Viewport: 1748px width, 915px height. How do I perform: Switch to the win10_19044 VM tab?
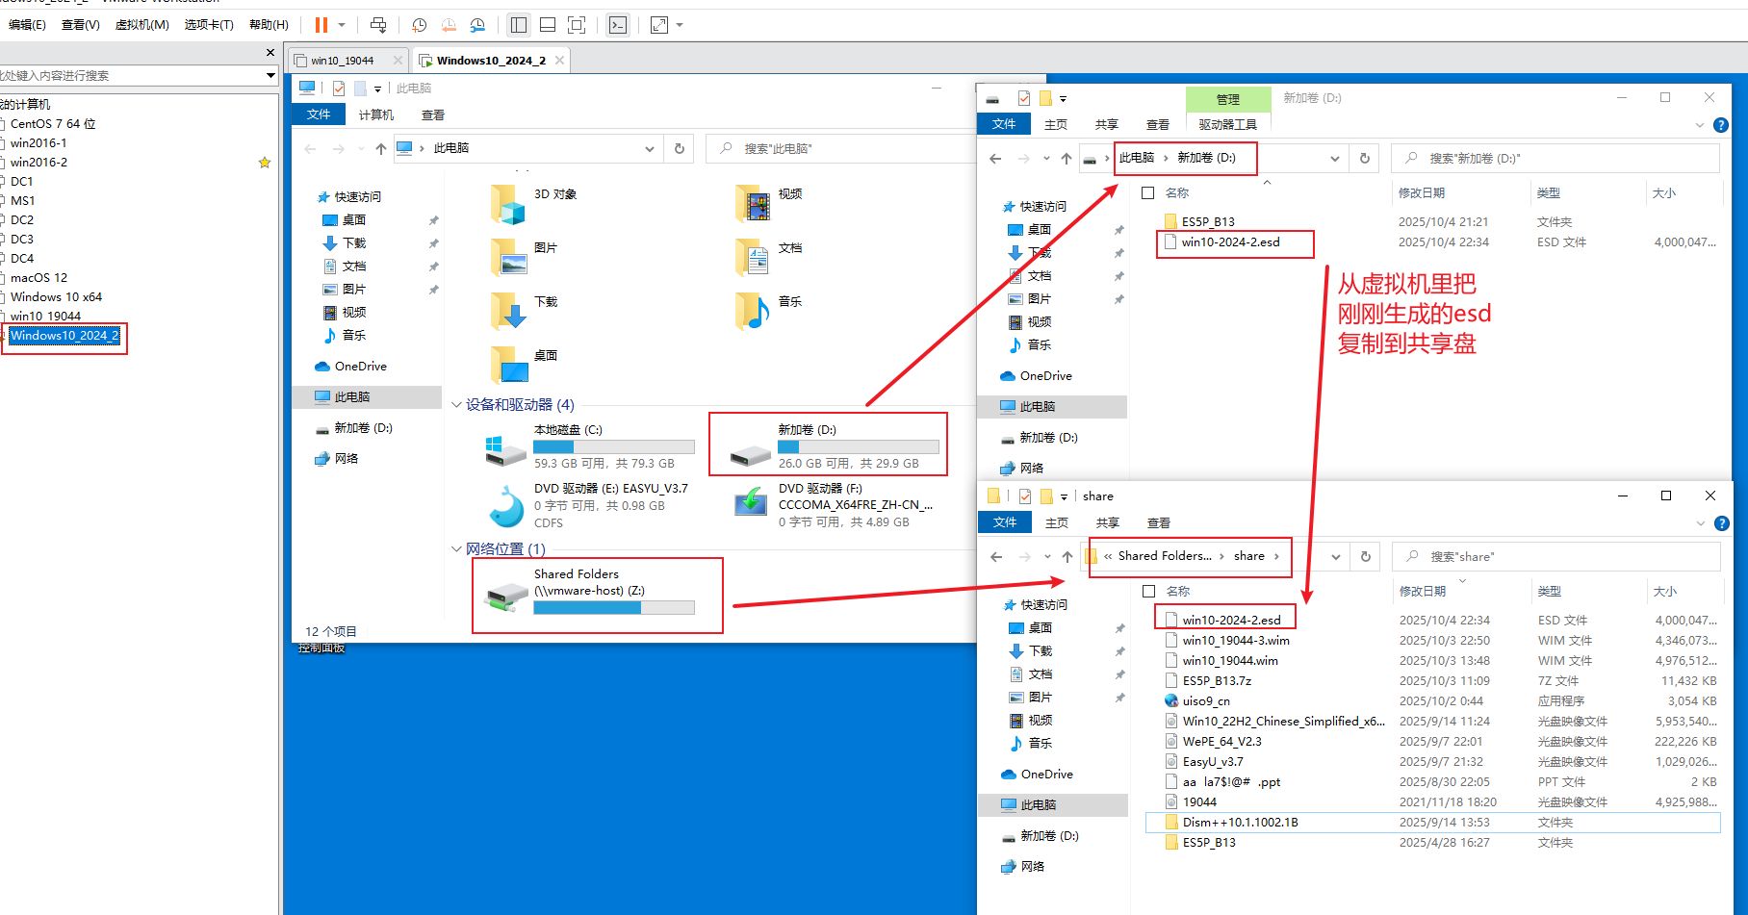tap(342, 61)
